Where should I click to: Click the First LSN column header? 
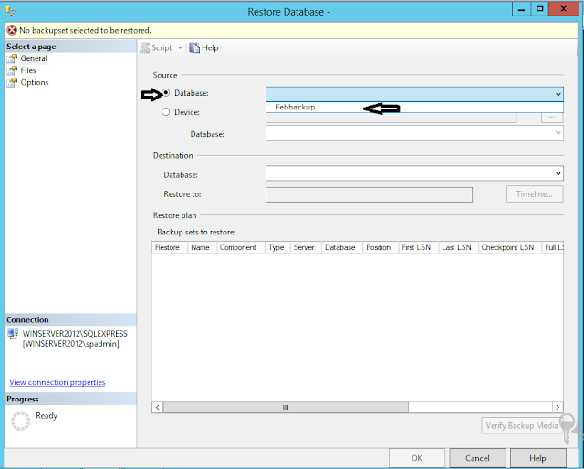(x=419, y=247)
